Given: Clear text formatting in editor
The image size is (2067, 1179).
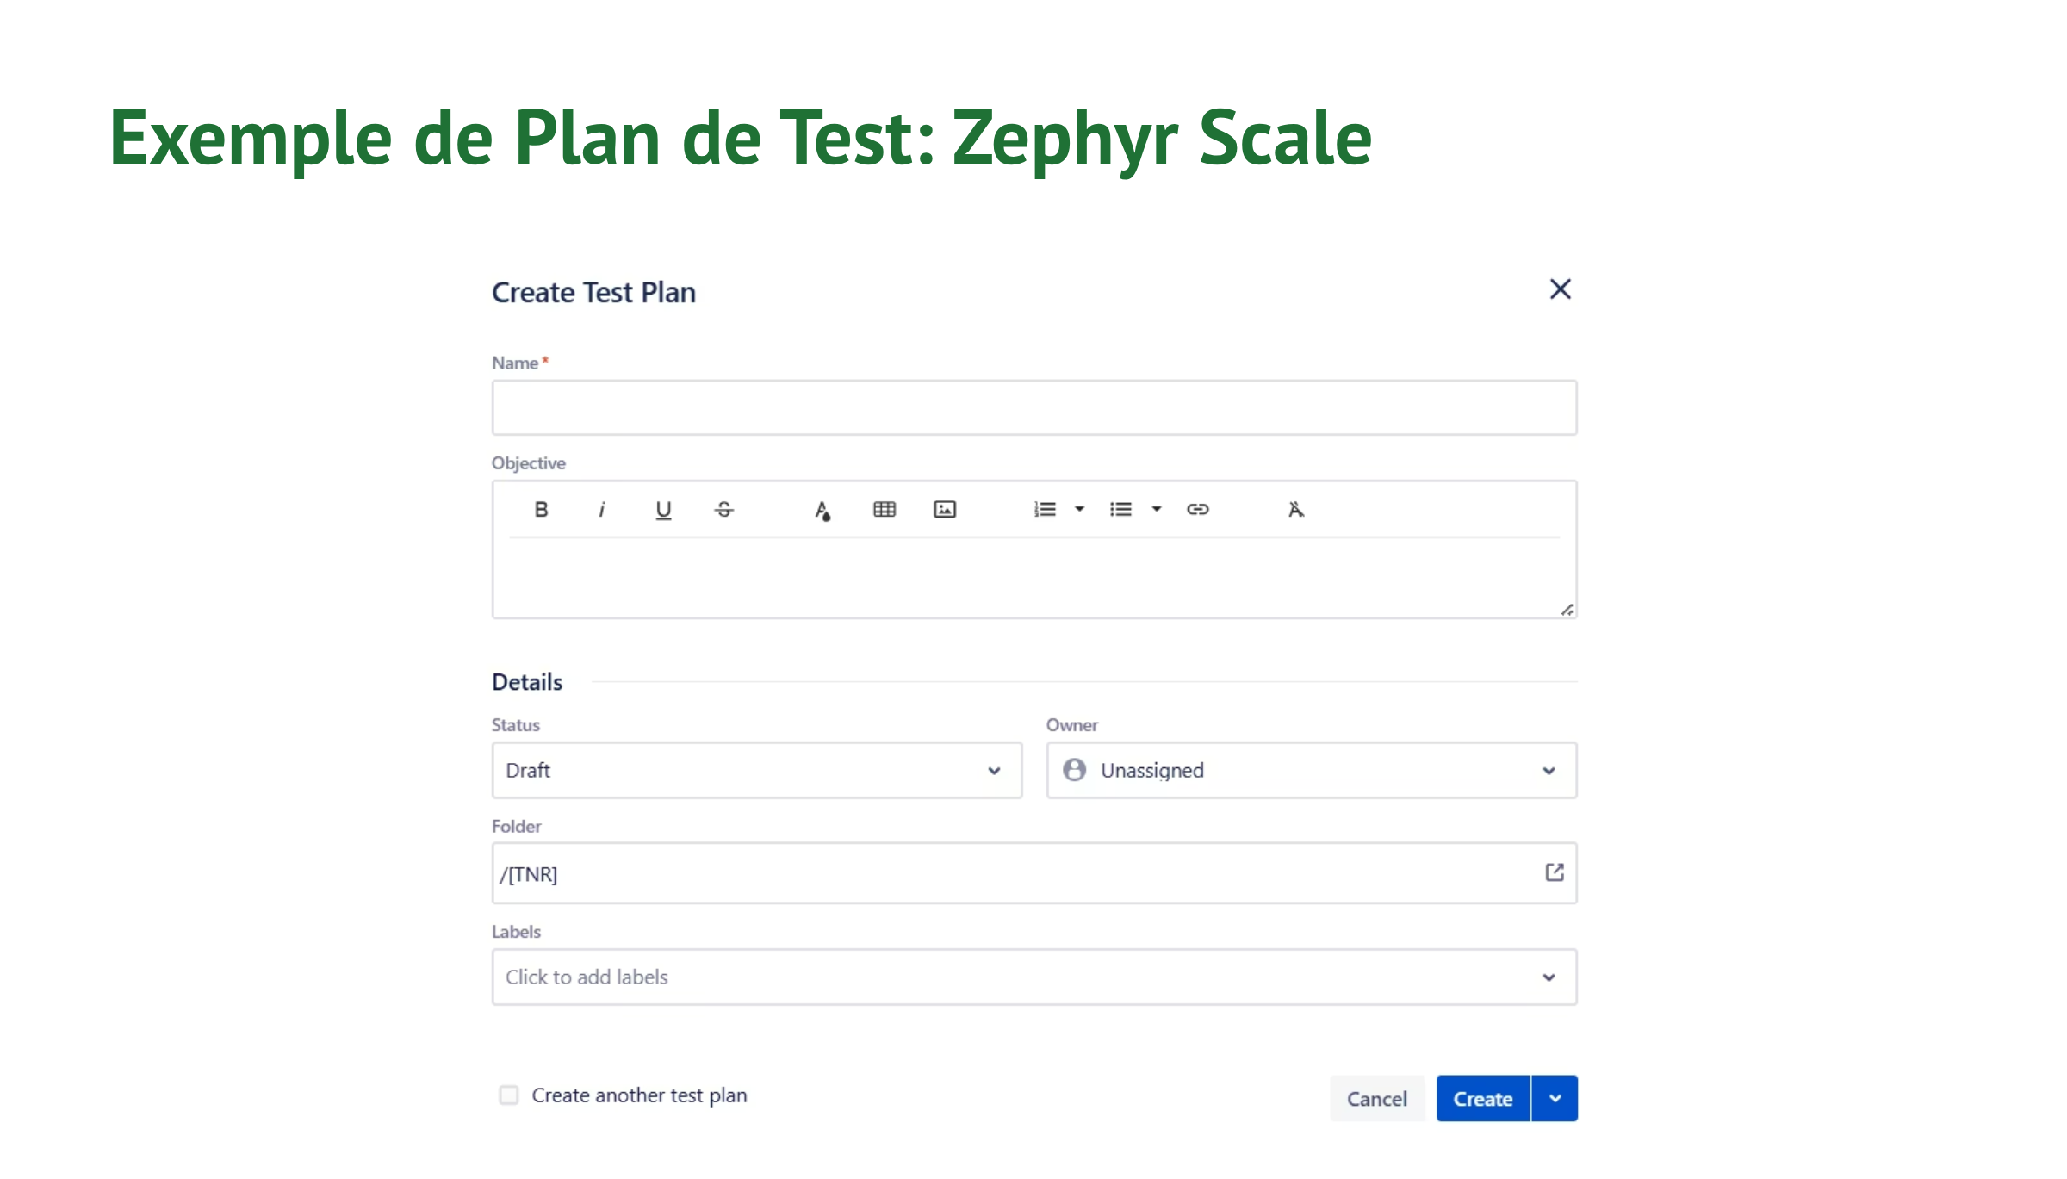Looking at the screenshot, I should (1295, 510).
